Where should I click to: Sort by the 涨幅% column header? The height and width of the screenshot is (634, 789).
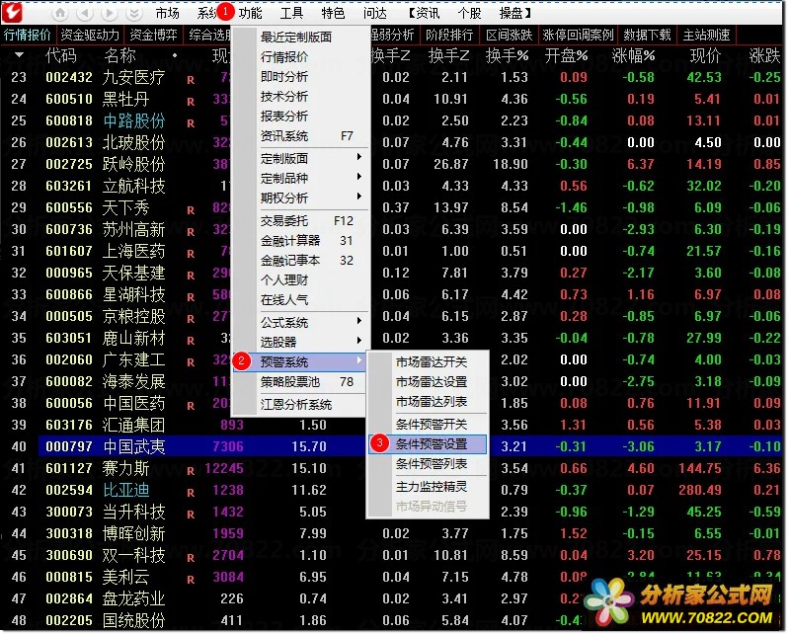click(633, 55)
